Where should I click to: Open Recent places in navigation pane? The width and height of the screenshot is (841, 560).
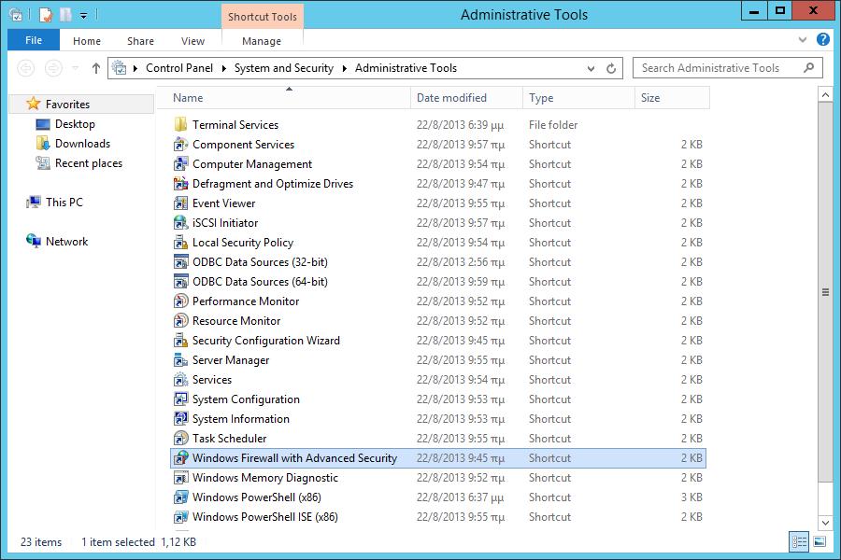pyautogui.click(x=89, y=163)
